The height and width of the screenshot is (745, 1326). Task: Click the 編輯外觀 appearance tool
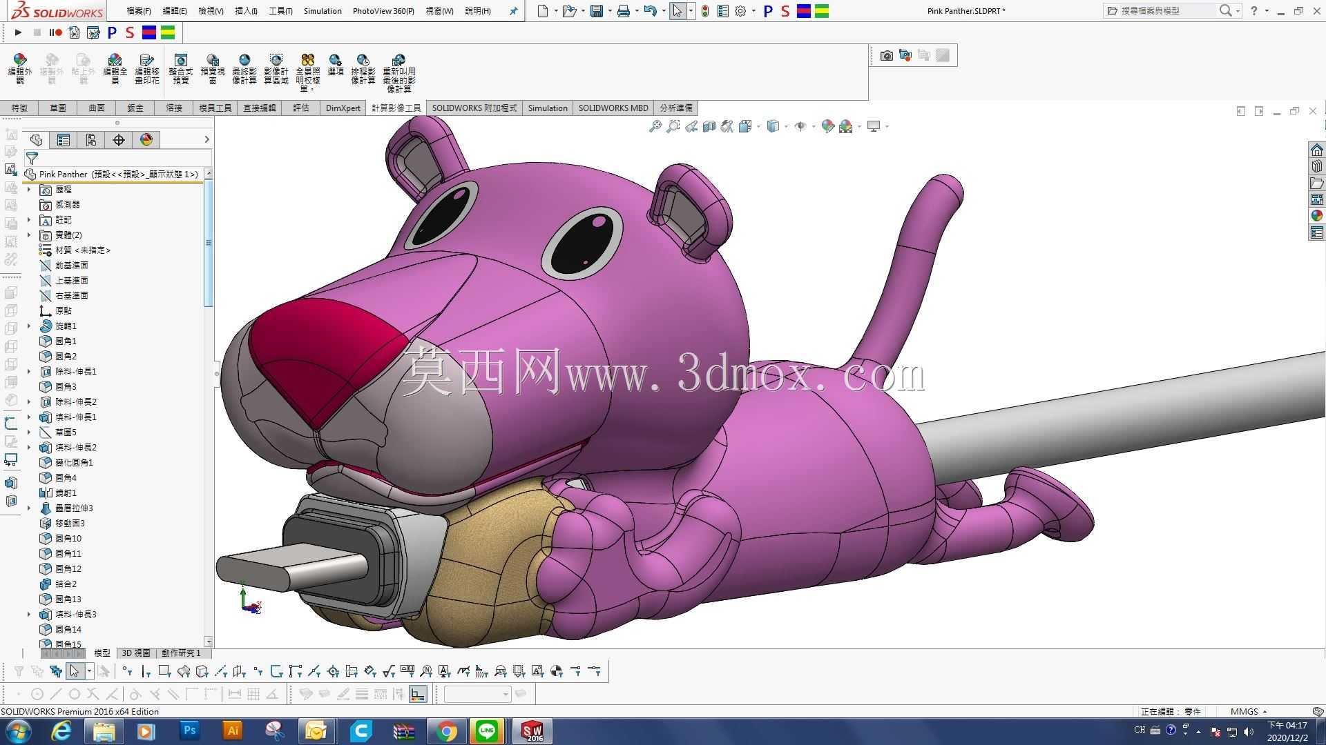click(x=19, y=69)
